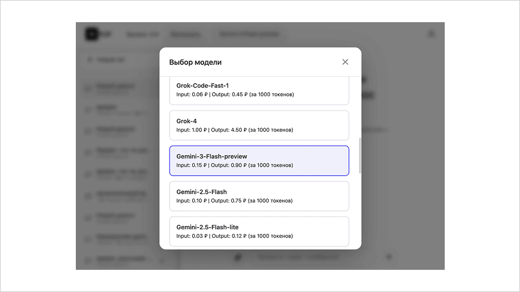The width and height of the screenshot is (520, 292).
Task: Click the send icon beside message input
Action: pos(388,257)
